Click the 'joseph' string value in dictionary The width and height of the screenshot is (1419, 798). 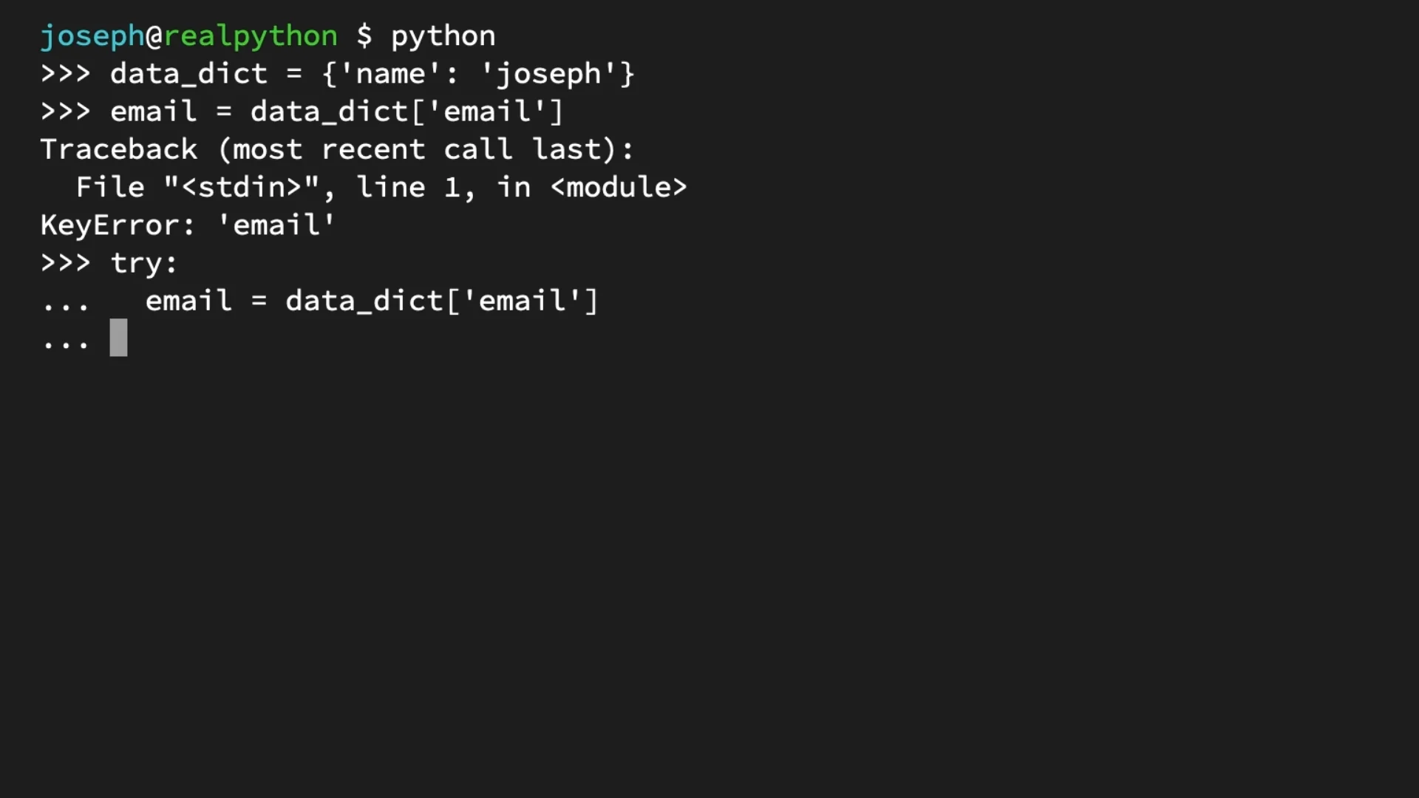[x=548, y=74]
